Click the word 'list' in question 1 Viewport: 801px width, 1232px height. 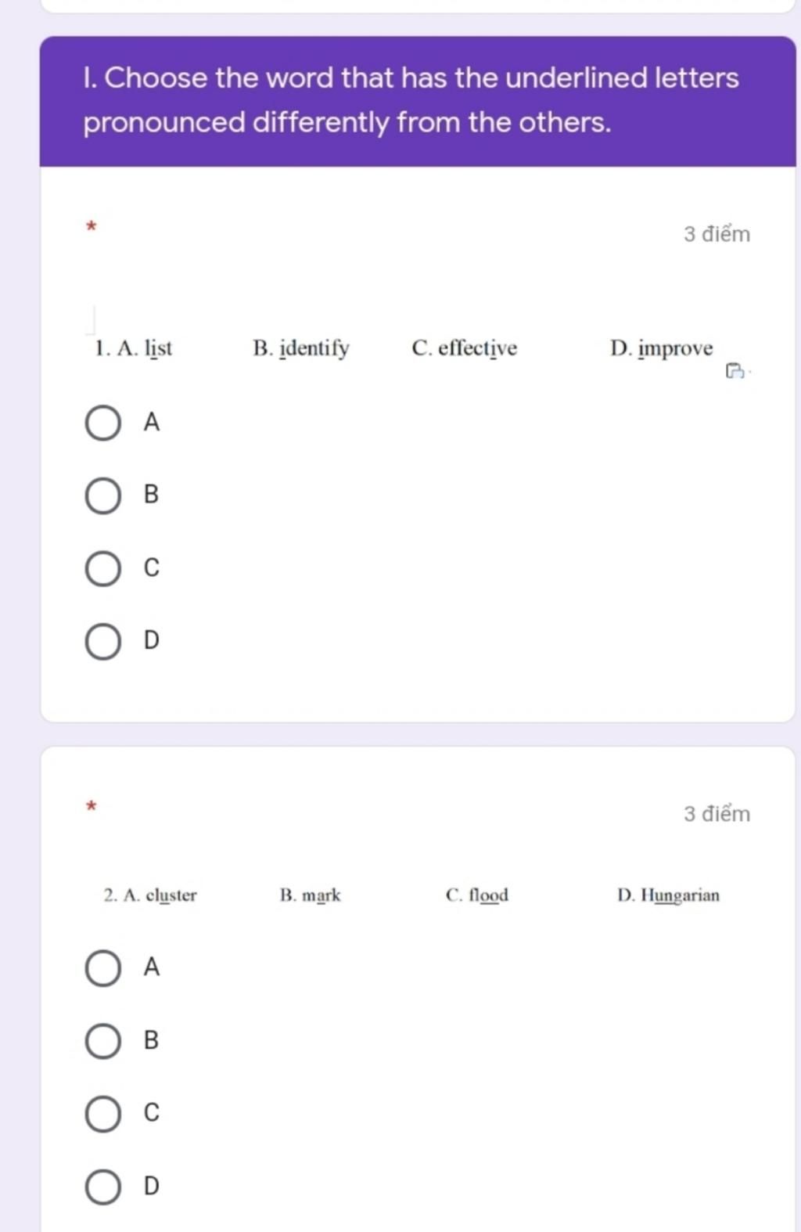pyautogui.click(x=159, y=348)
